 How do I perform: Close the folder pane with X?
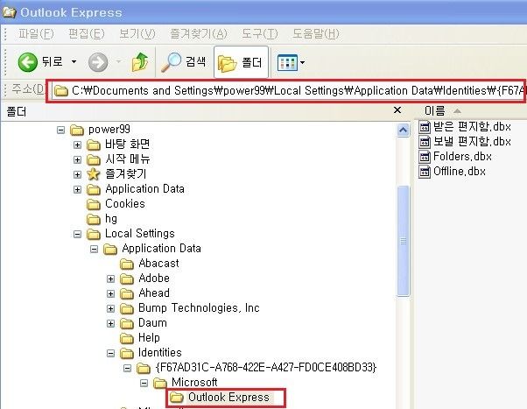pos(397,110)
